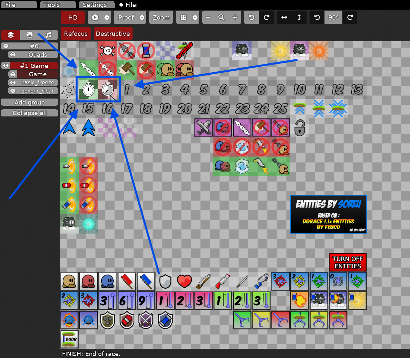Viewport: 410px width, 358px height.
Task: Reset zoom with the magnifier icon
Action: 221,17
